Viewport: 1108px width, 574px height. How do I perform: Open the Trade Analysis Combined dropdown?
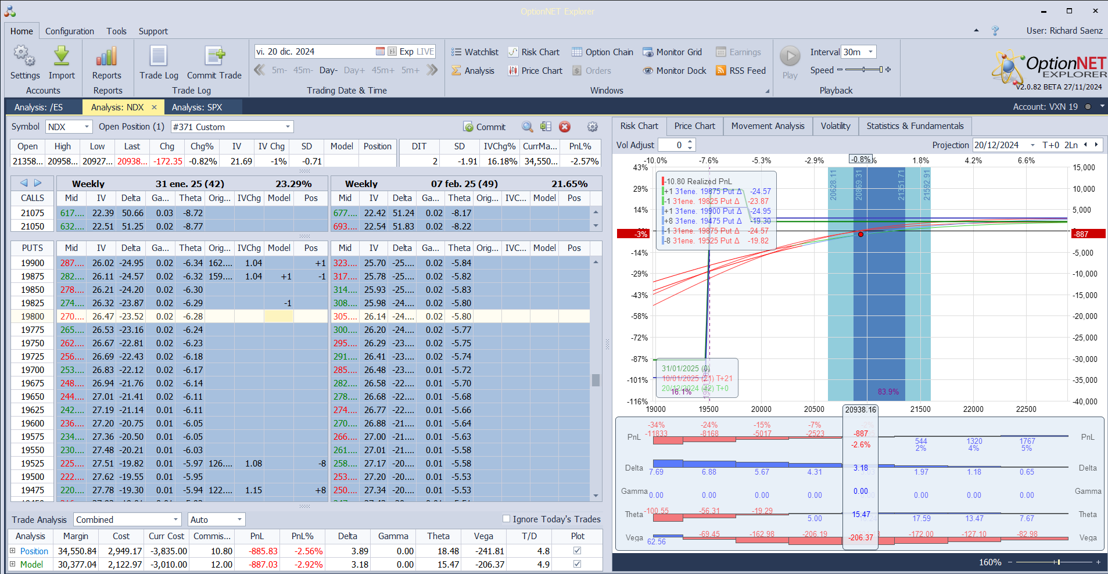click(x=175, y=519)
